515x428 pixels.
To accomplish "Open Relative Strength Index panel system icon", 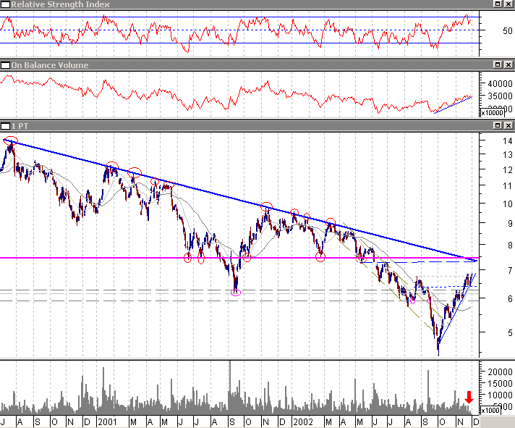I will [5, 4].
